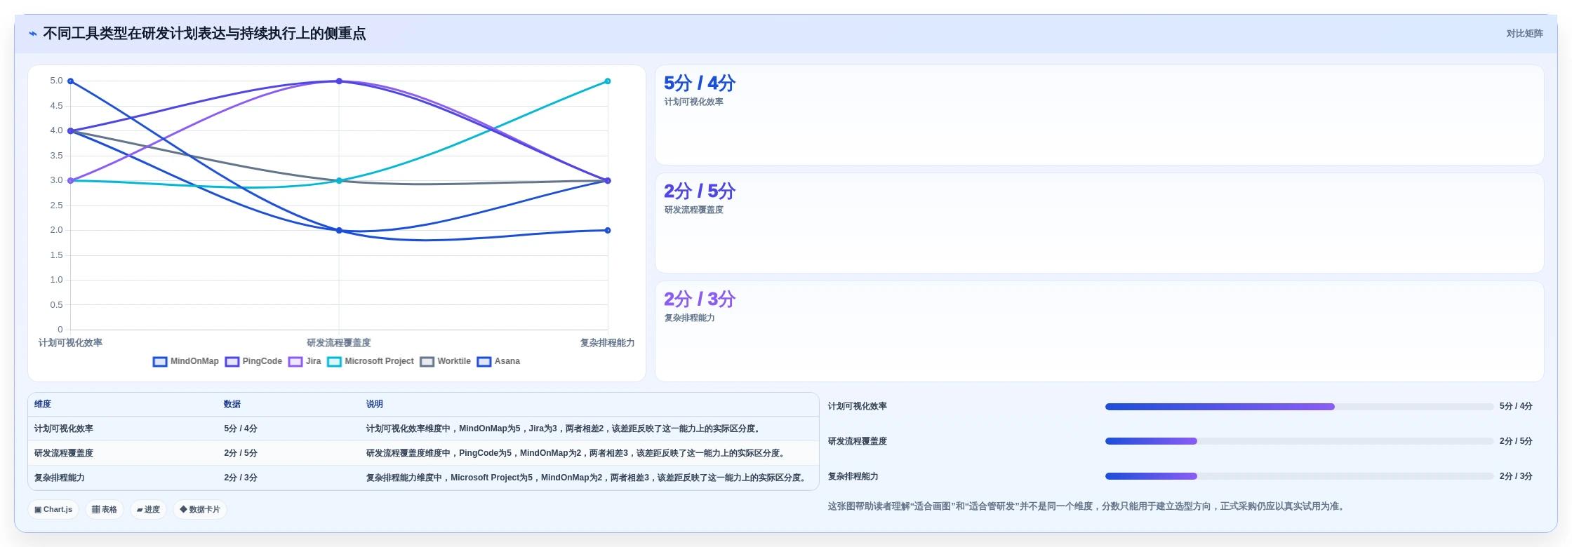Toggle Asana legend entry
This screenshot has width=1572, height=547.
click(498, 361)
